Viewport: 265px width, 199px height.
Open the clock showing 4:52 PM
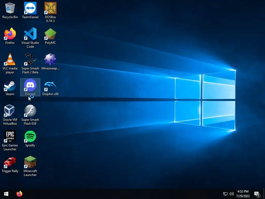(x=243, y=194)
